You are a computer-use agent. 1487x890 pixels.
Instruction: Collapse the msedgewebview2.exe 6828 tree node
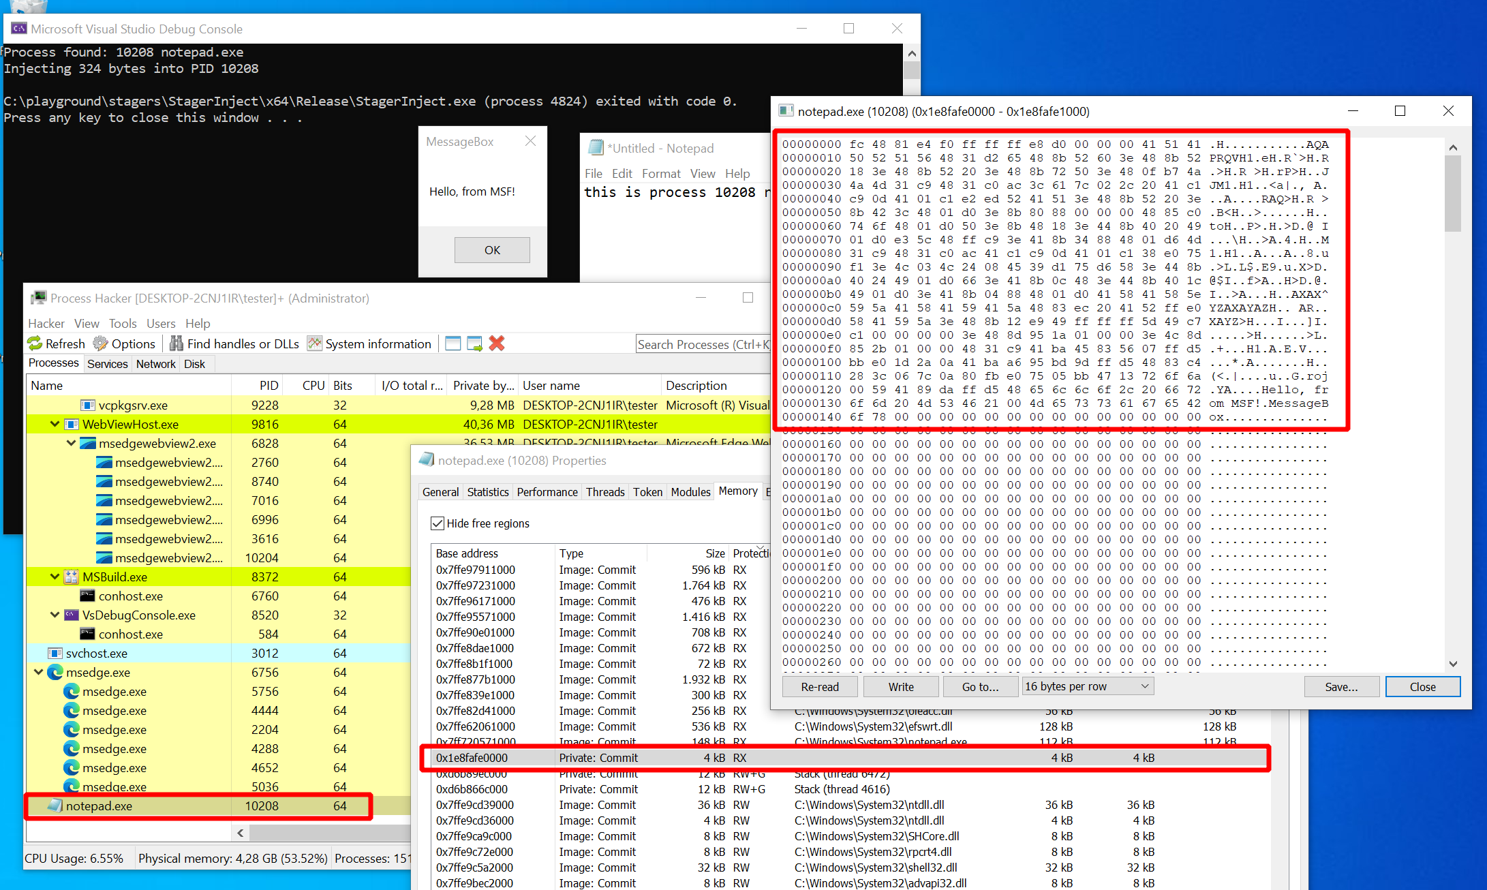tap(71, 443)
